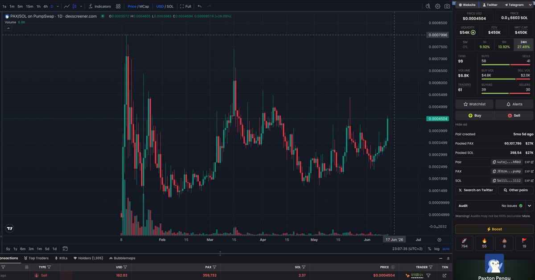The image size is (535, 280).
Task: Select the 15m timeframe
Action: pyautogui.click(x=29, y=6)
